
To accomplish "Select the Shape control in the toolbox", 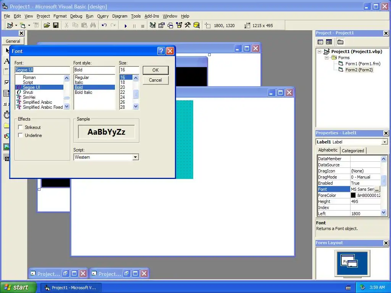I will click(x=6, y=136).
